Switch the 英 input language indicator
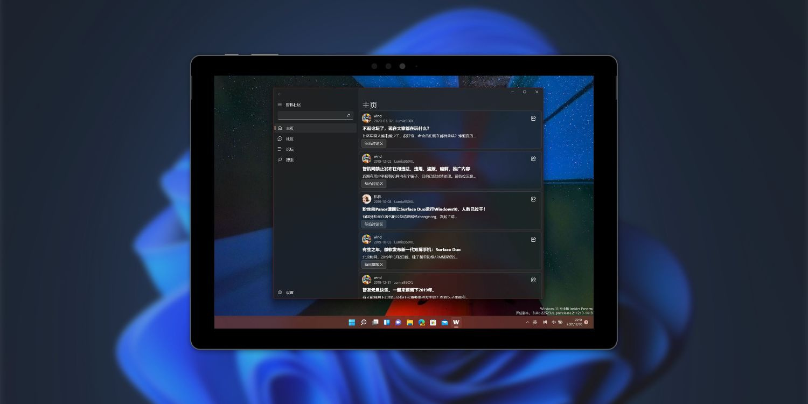808x404 pixels. [x=535, y=322]
